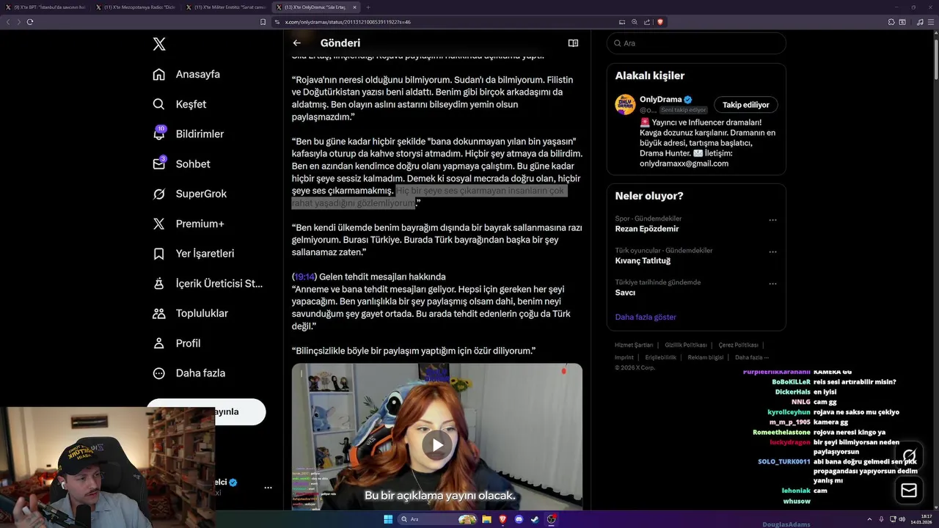
Task: Open İçerik Üreticisi Stüdyosu item
Action: point(208,283)
